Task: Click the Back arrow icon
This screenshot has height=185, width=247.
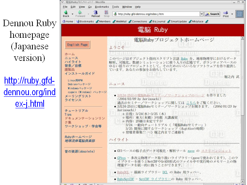Action: [66, 12]
